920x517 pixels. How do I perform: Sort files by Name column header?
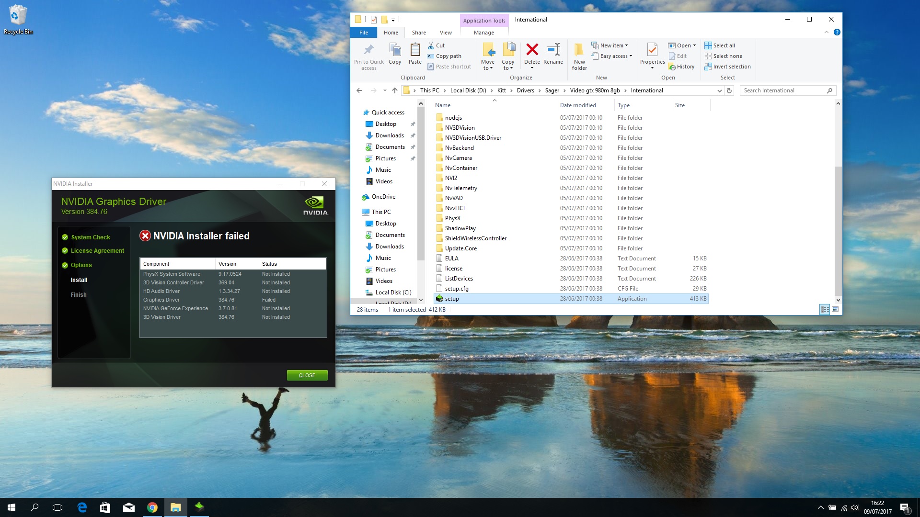[x=494, y=105]
